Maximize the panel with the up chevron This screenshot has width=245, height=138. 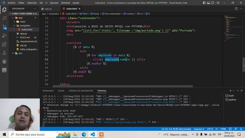(237, 90)
